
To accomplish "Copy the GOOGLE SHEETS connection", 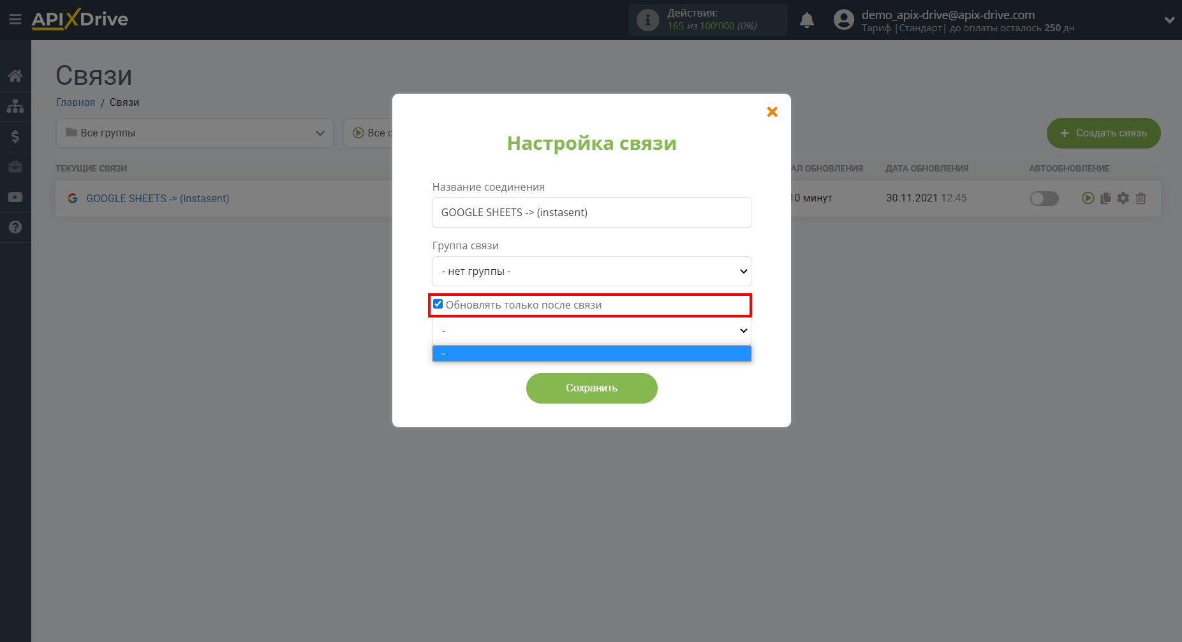I will coord(1105,198).
